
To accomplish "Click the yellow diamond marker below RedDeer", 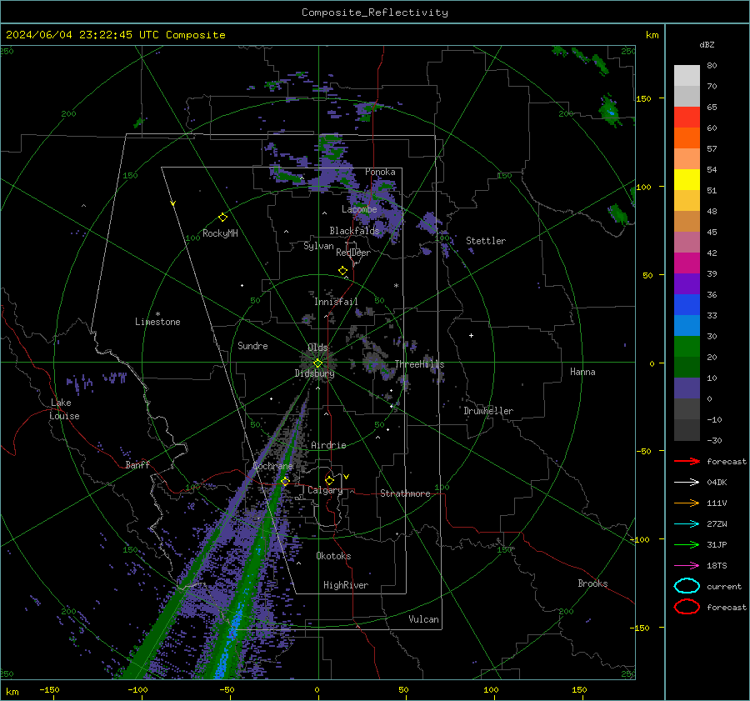I will (342, 271).
